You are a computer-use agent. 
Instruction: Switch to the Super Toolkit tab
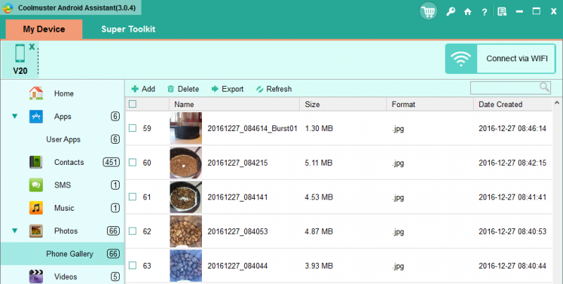click(x=127, y=29)
